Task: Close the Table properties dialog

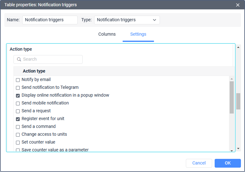Action: pyautogui.click(x=238, y=5)
